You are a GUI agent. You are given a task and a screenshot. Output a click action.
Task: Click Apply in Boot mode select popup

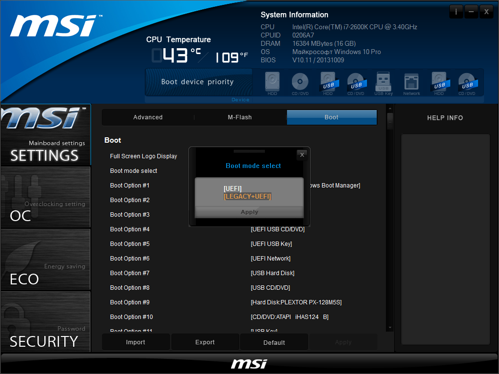tap(249, 212)
